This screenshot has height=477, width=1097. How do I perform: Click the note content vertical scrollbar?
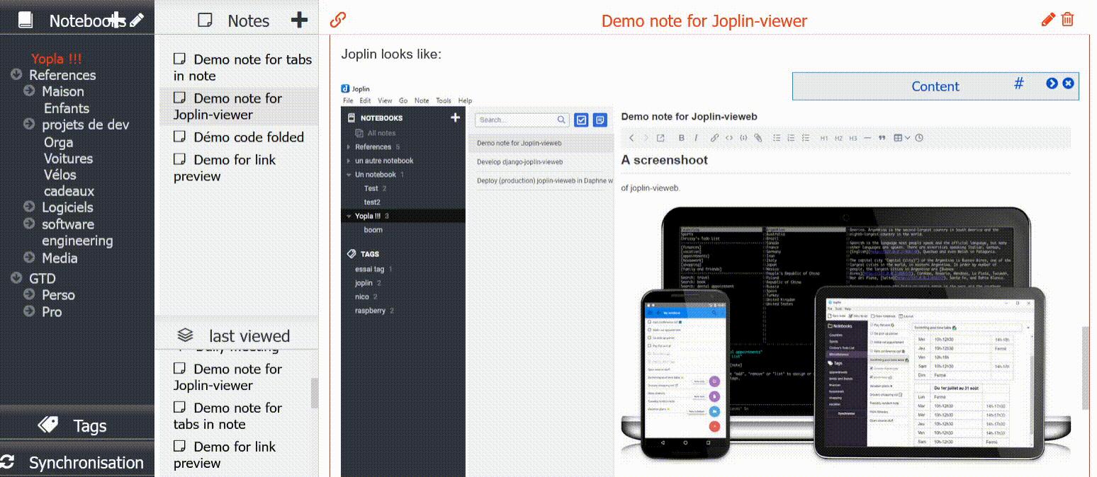point(1085,368)
